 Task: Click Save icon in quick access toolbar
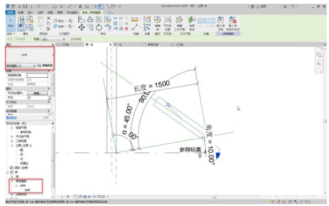tap(25, 7)
